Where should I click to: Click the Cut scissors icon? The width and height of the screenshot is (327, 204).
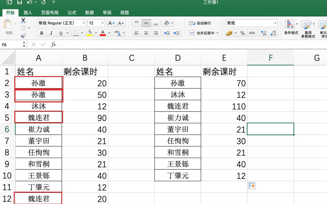23,21
